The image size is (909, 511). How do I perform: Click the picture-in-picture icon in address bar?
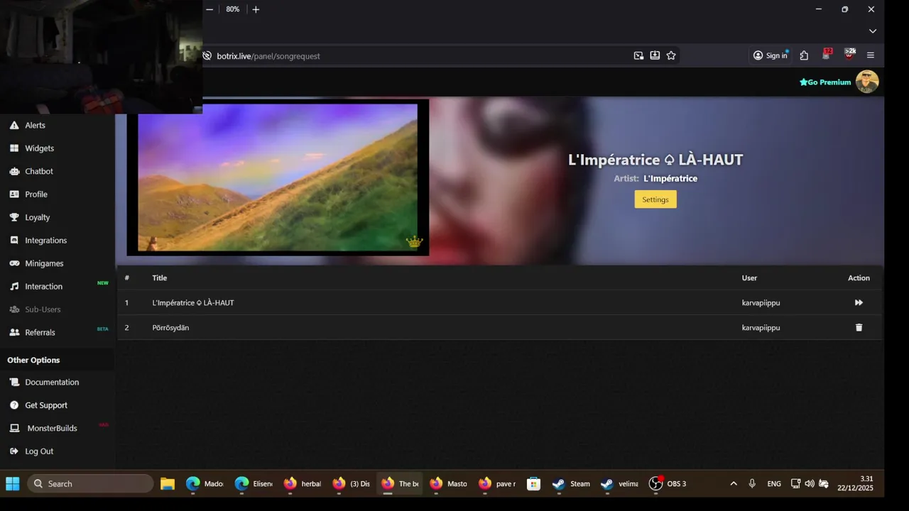(638, 55)
